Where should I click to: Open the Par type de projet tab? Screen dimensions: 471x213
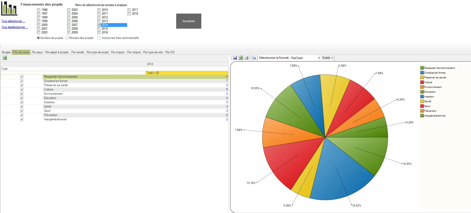click(98, 52)
